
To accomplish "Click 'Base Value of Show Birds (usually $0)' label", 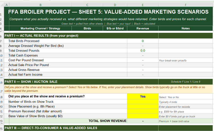I will coord(35,116).
